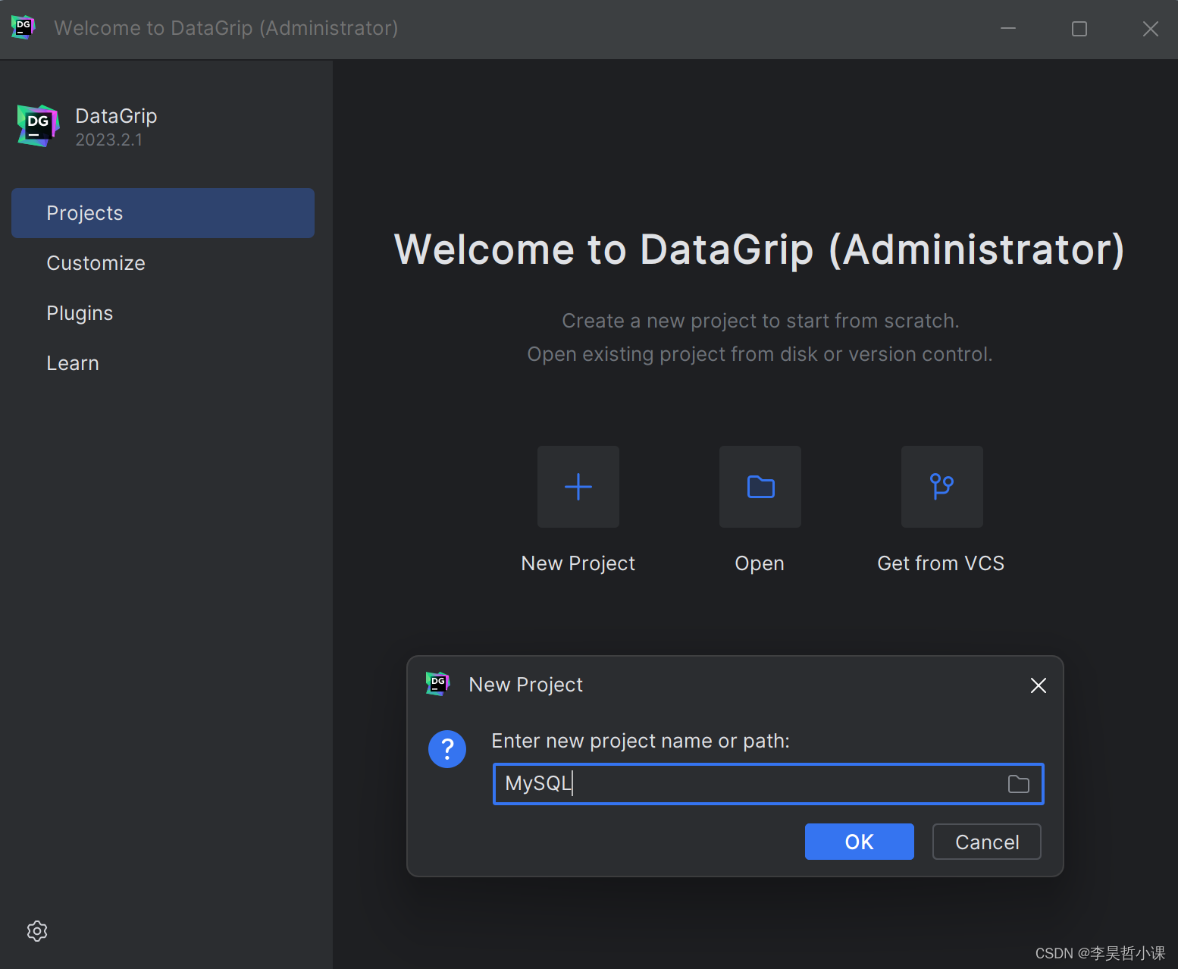Viewport: 1178px width, 969px height.
Task: Click DataGrip icon in window title bar
Action: click(x=23, y=27)
